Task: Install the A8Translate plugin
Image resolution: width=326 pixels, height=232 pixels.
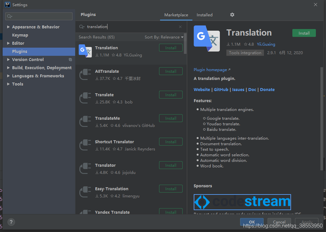Action: 171,71
